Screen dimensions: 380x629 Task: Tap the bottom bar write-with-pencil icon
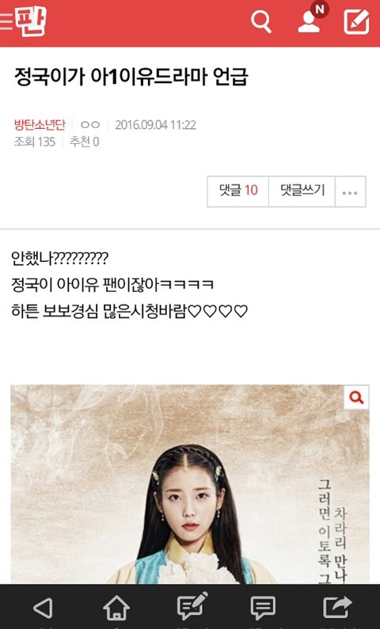click(x=192, y=606)
